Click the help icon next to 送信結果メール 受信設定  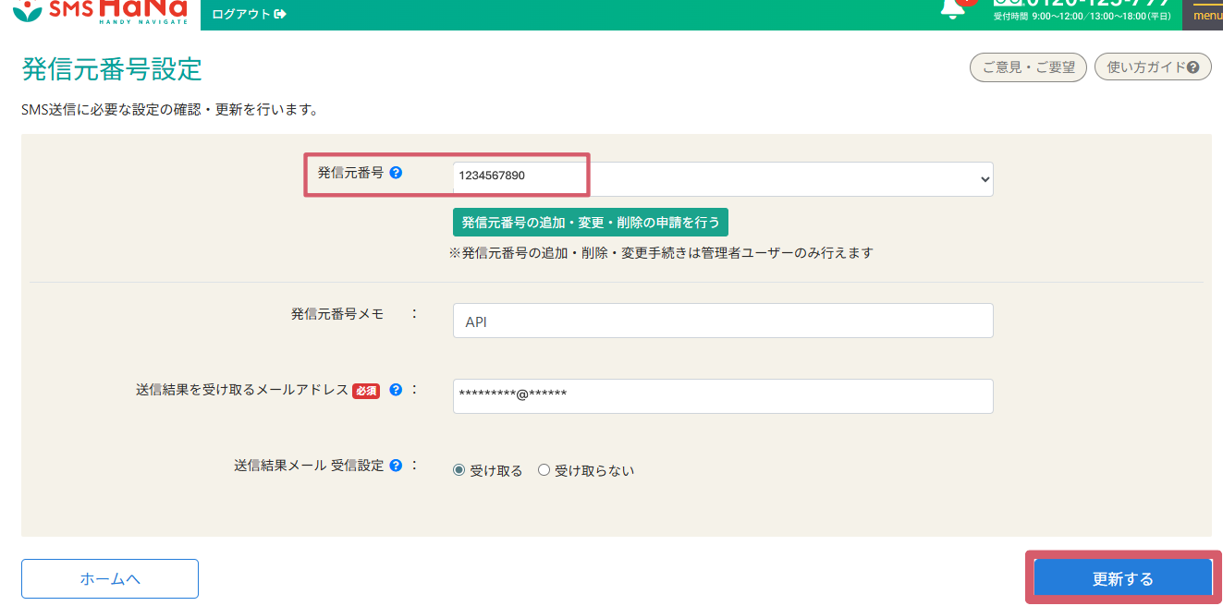pos(395,466)
